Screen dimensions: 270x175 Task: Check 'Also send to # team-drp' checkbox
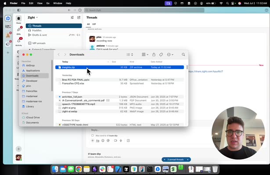(x=93, y=135)
